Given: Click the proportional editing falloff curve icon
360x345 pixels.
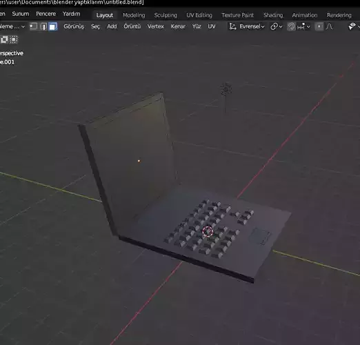Looking at the screenshot, I should point(329,26).
